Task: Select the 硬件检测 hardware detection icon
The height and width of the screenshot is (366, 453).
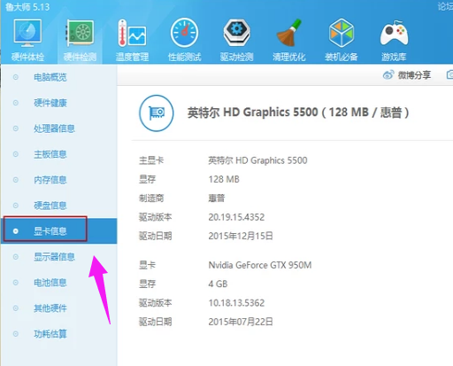Action: [x=80, y=33]
